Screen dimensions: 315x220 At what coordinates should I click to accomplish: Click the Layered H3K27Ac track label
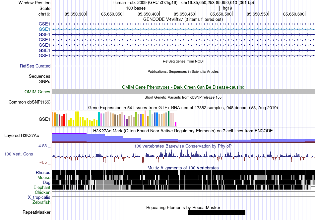click(22, 135)
